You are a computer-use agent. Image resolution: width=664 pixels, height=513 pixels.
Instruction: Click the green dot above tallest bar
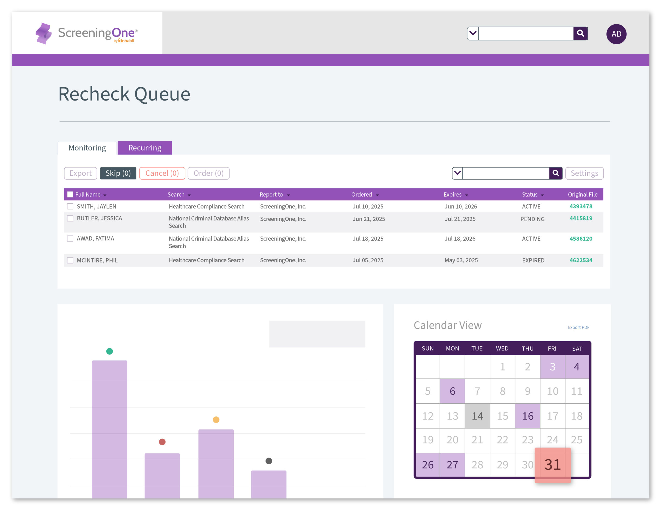[109, 351]
